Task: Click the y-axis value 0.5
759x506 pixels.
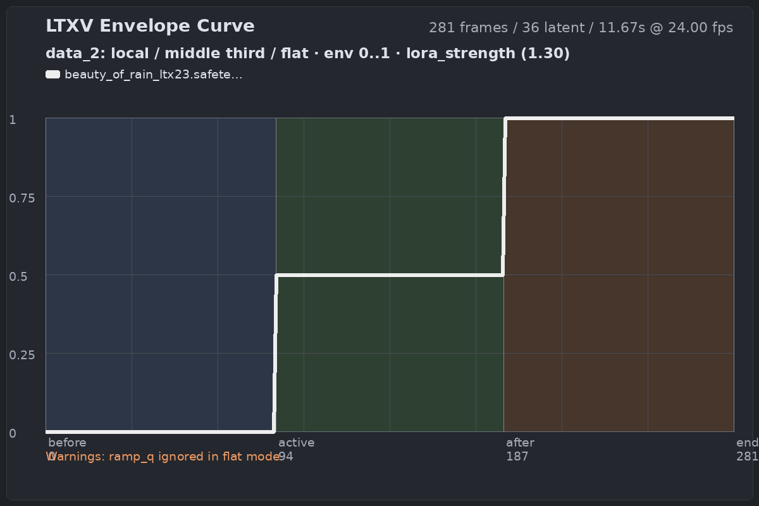Action: pos(18,276)
